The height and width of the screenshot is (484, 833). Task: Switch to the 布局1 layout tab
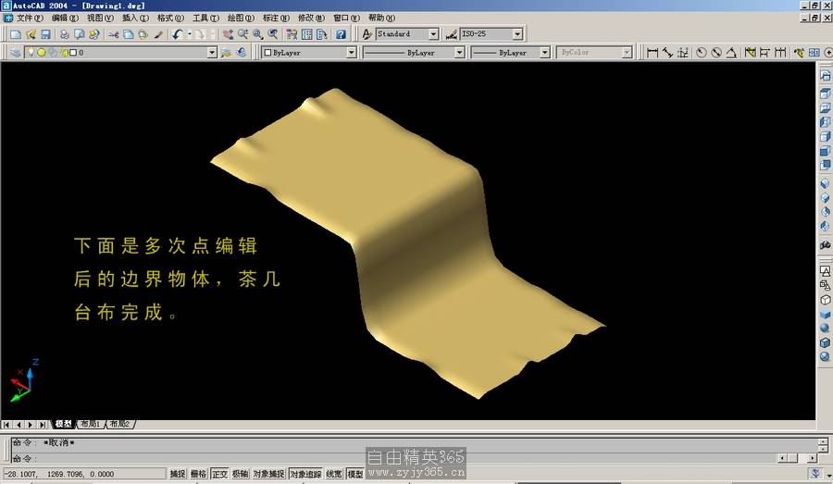90,424
